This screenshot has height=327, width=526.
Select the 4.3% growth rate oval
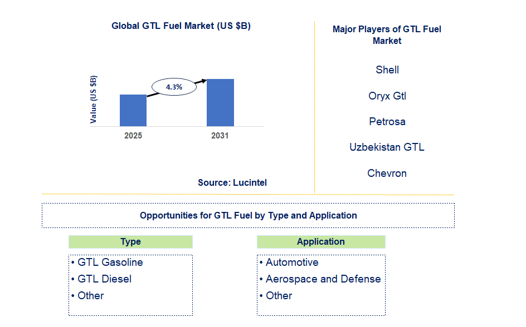(x=174, y=87)
